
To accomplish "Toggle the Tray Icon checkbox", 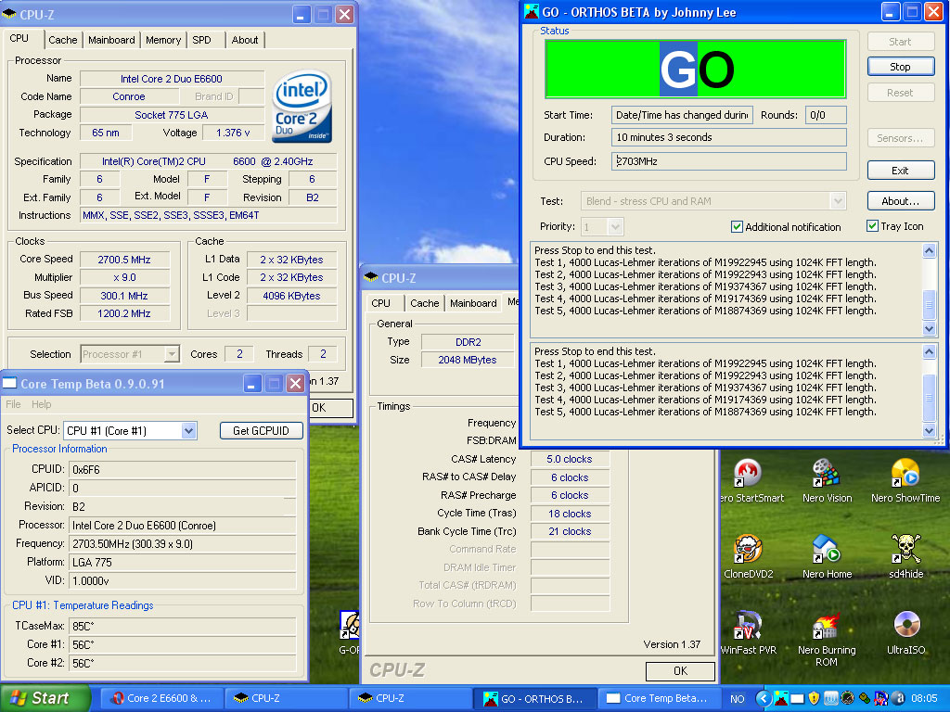I will 872,226.
